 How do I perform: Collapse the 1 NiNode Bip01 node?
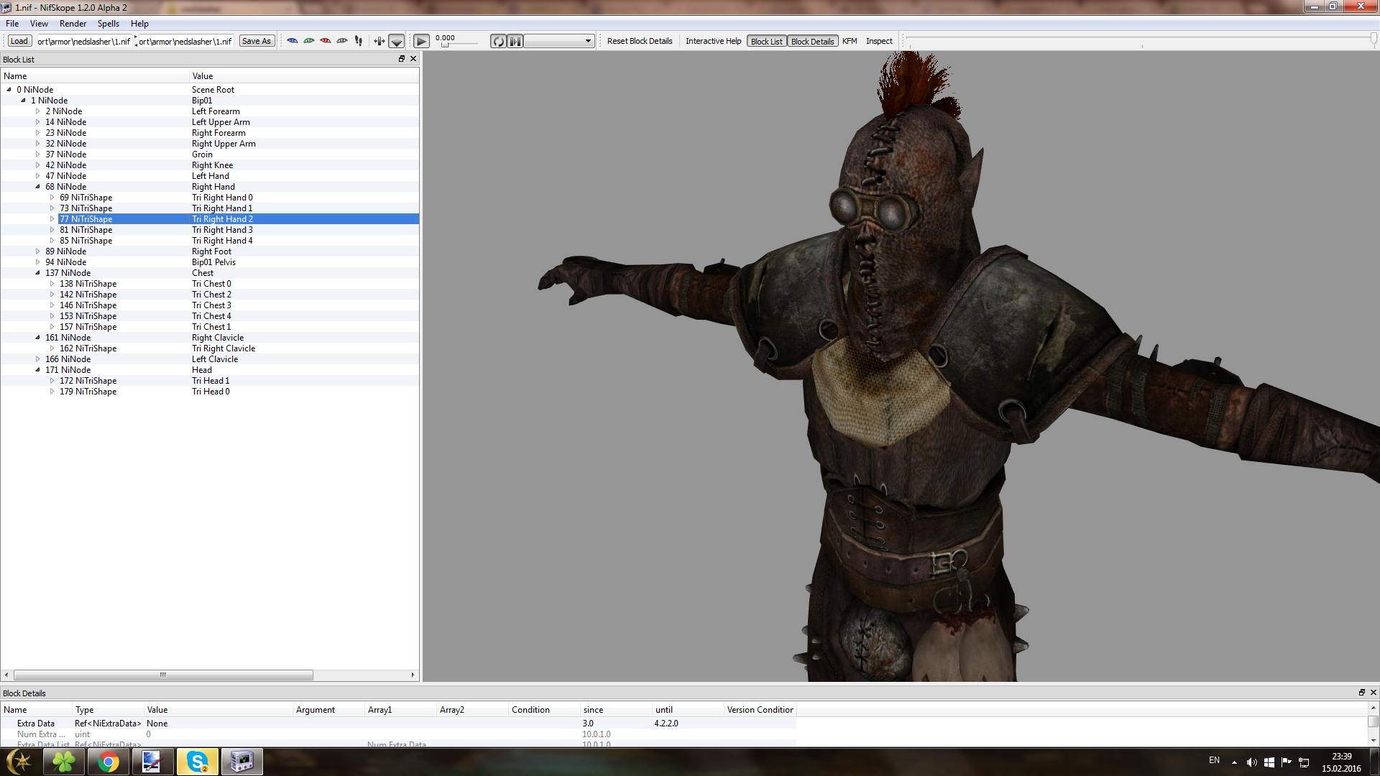coord(23,101)
